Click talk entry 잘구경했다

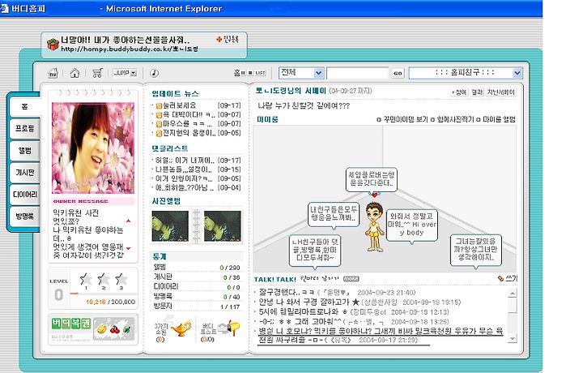tap(337, 292)
